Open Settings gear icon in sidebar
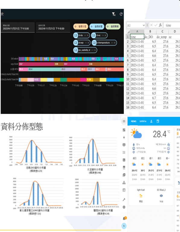Screen dimensions: 180x232 (124, 207)
